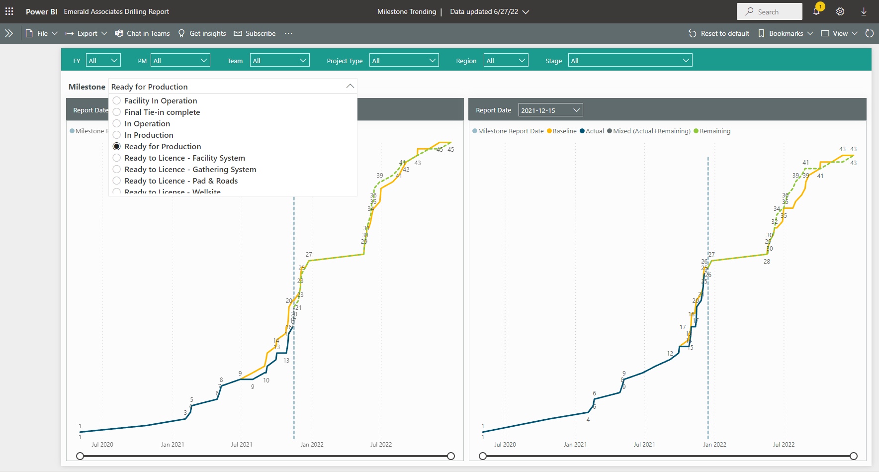Open more options ellipsis in toolbar
Viewport: 879px width, 472px height.
(x=288, y=33)
